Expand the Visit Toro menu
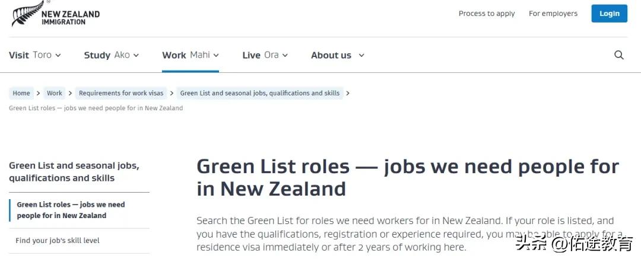 coord(35,55)
